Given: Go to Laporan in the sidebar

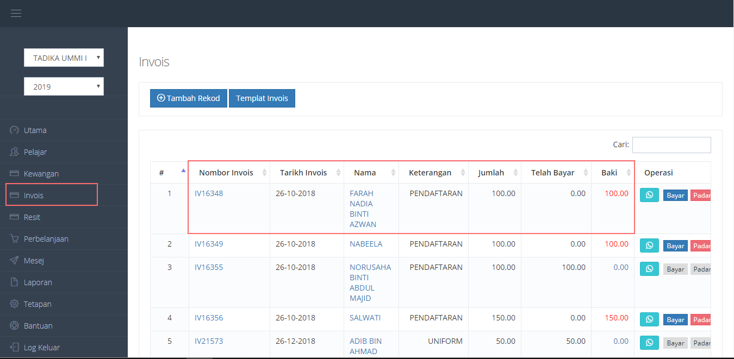Looking at the screenshot, I should tap(38, 282).
